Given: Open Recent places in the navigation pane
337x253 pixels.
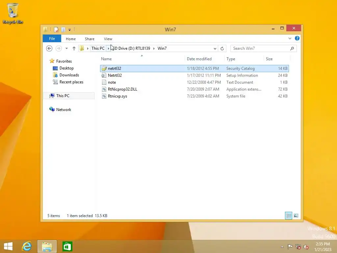Looking at the screenshot, I should click(71, 82).
